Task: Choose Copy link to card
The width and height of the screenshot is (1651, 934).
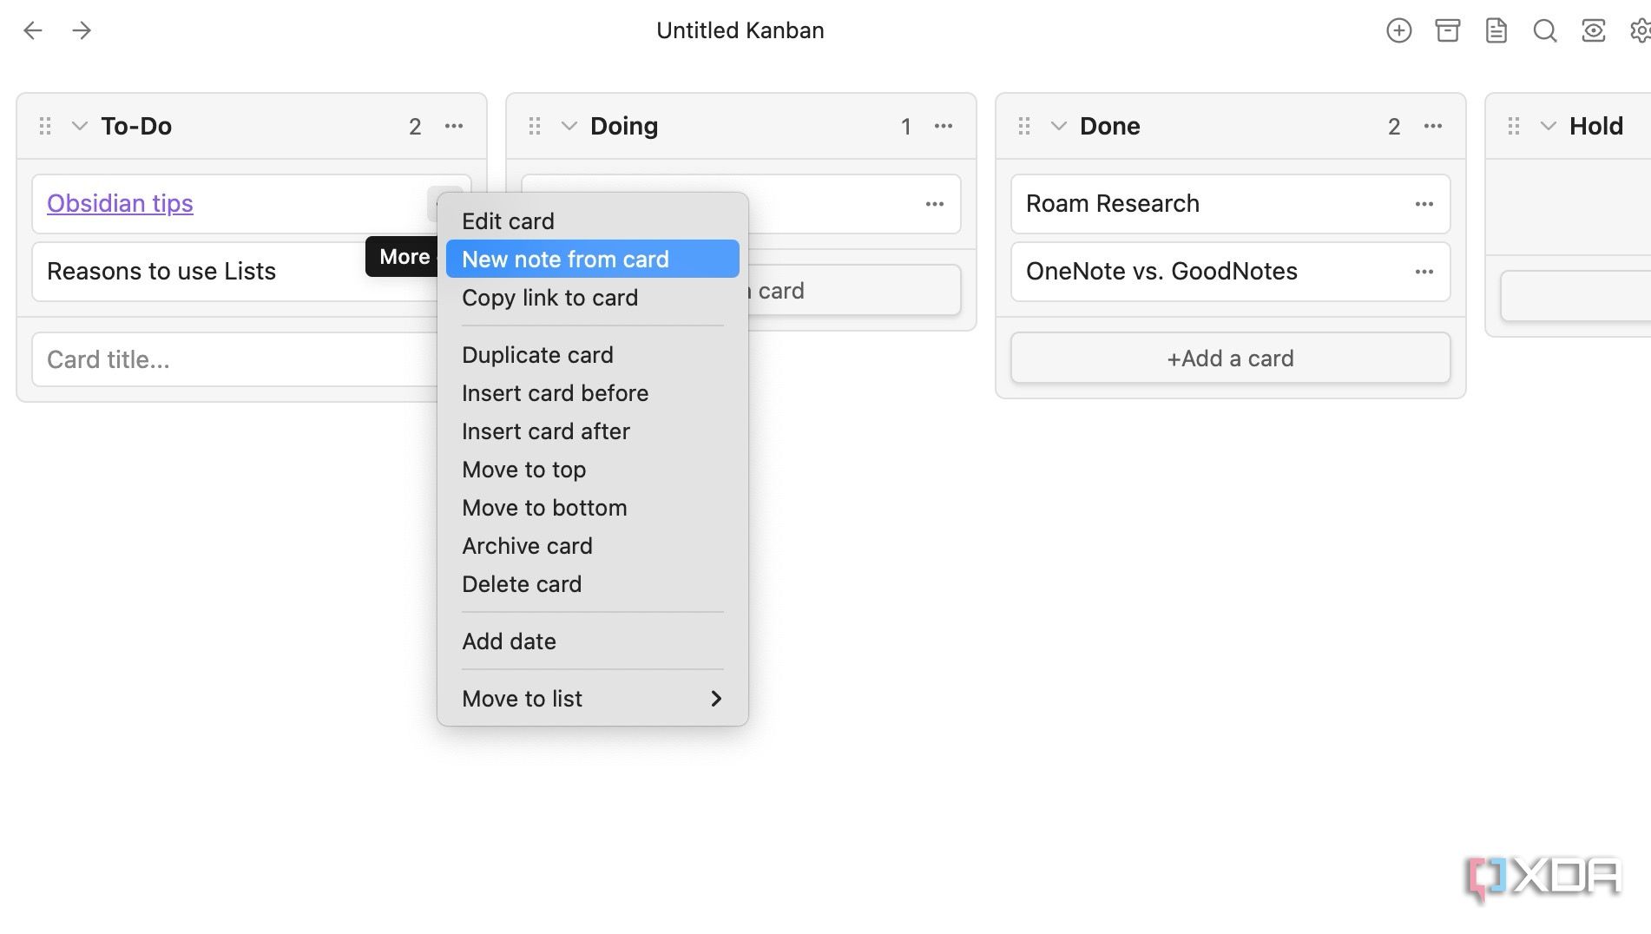Action: coord(593,298)
